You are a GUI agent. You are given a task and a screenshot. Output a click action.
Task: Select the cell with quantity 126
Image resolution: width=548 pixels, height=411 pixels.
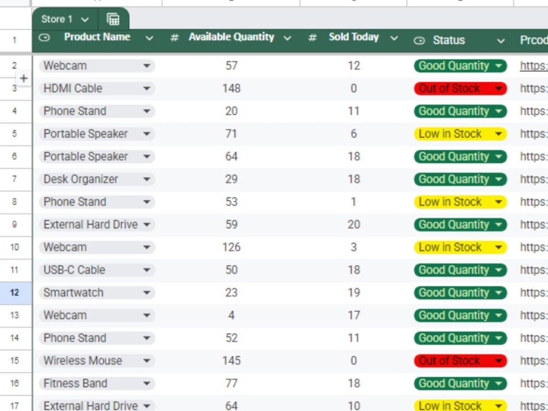(231, 247)
